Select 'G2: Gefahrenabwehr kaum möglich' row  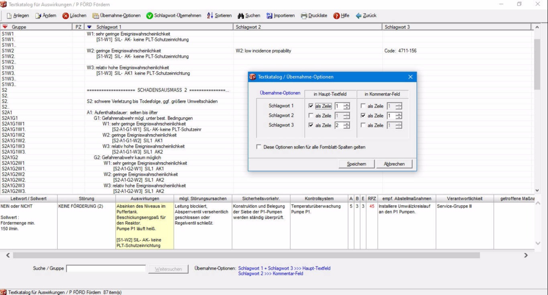(x=127, y=158)
